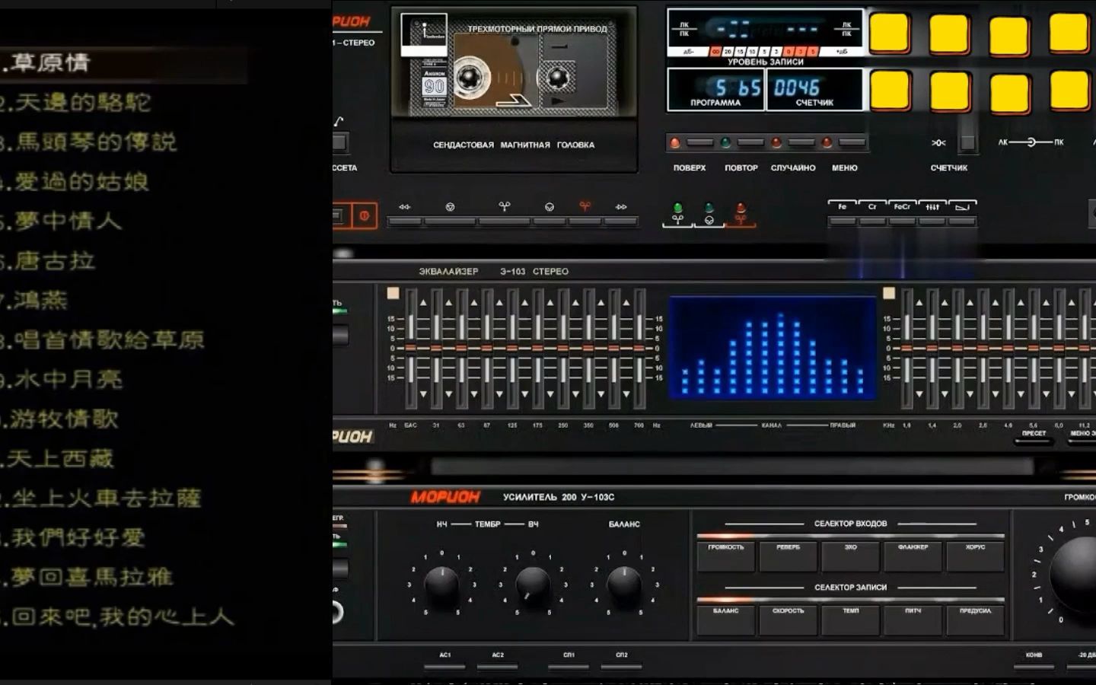This screenshot has height=685, width=1096.
Task: Toggle the СП2 switch
Action: pyautogui.click(x=622, y=667)
